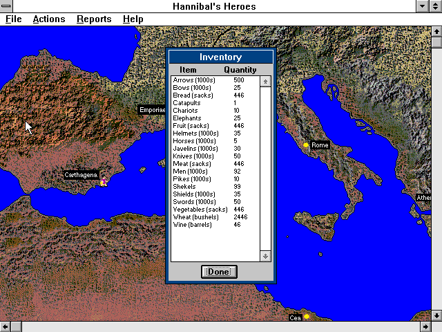This screenshot has width=442, height=332.
Task: Select the Wine (barrels) row
Action: 215,225
